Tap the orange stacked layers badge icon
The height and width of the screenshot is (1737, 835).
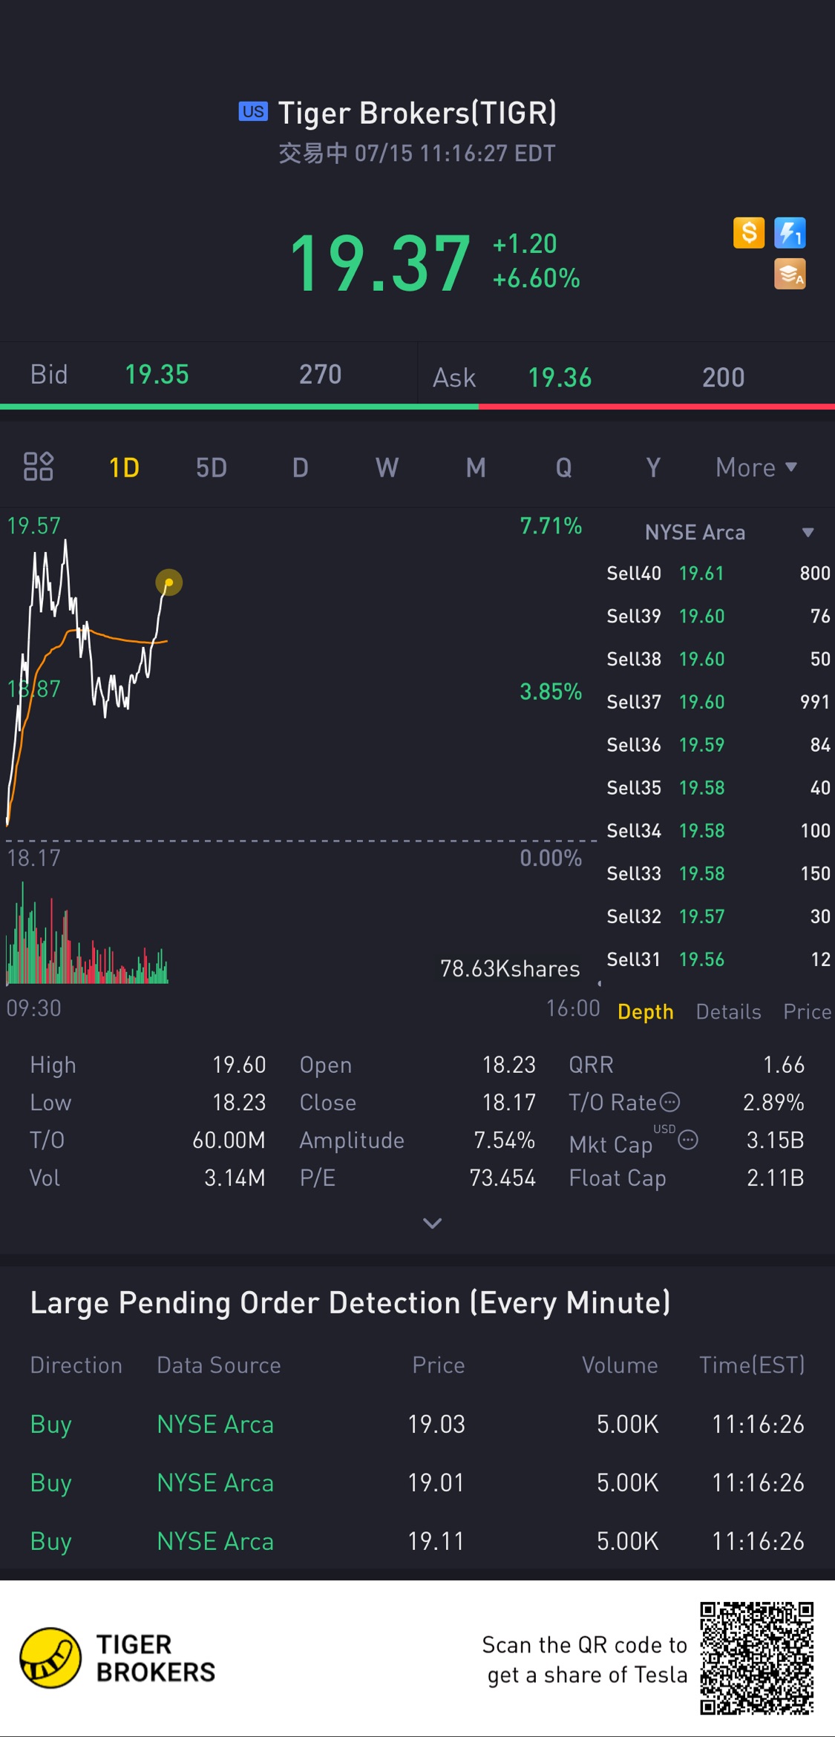pos(790,274)
